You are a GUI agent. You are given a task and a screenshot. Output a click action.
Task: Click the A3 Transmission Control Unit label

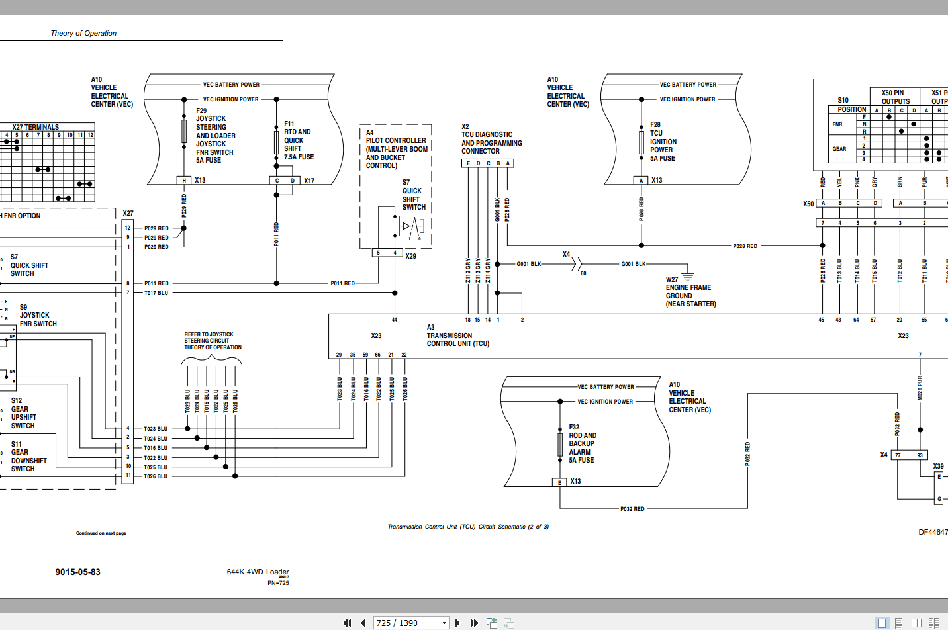tap(458, 336)
